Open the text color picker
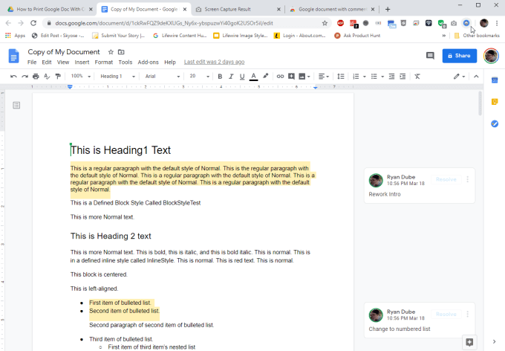The width and height of the screenshot is (505, 351). 253,77
